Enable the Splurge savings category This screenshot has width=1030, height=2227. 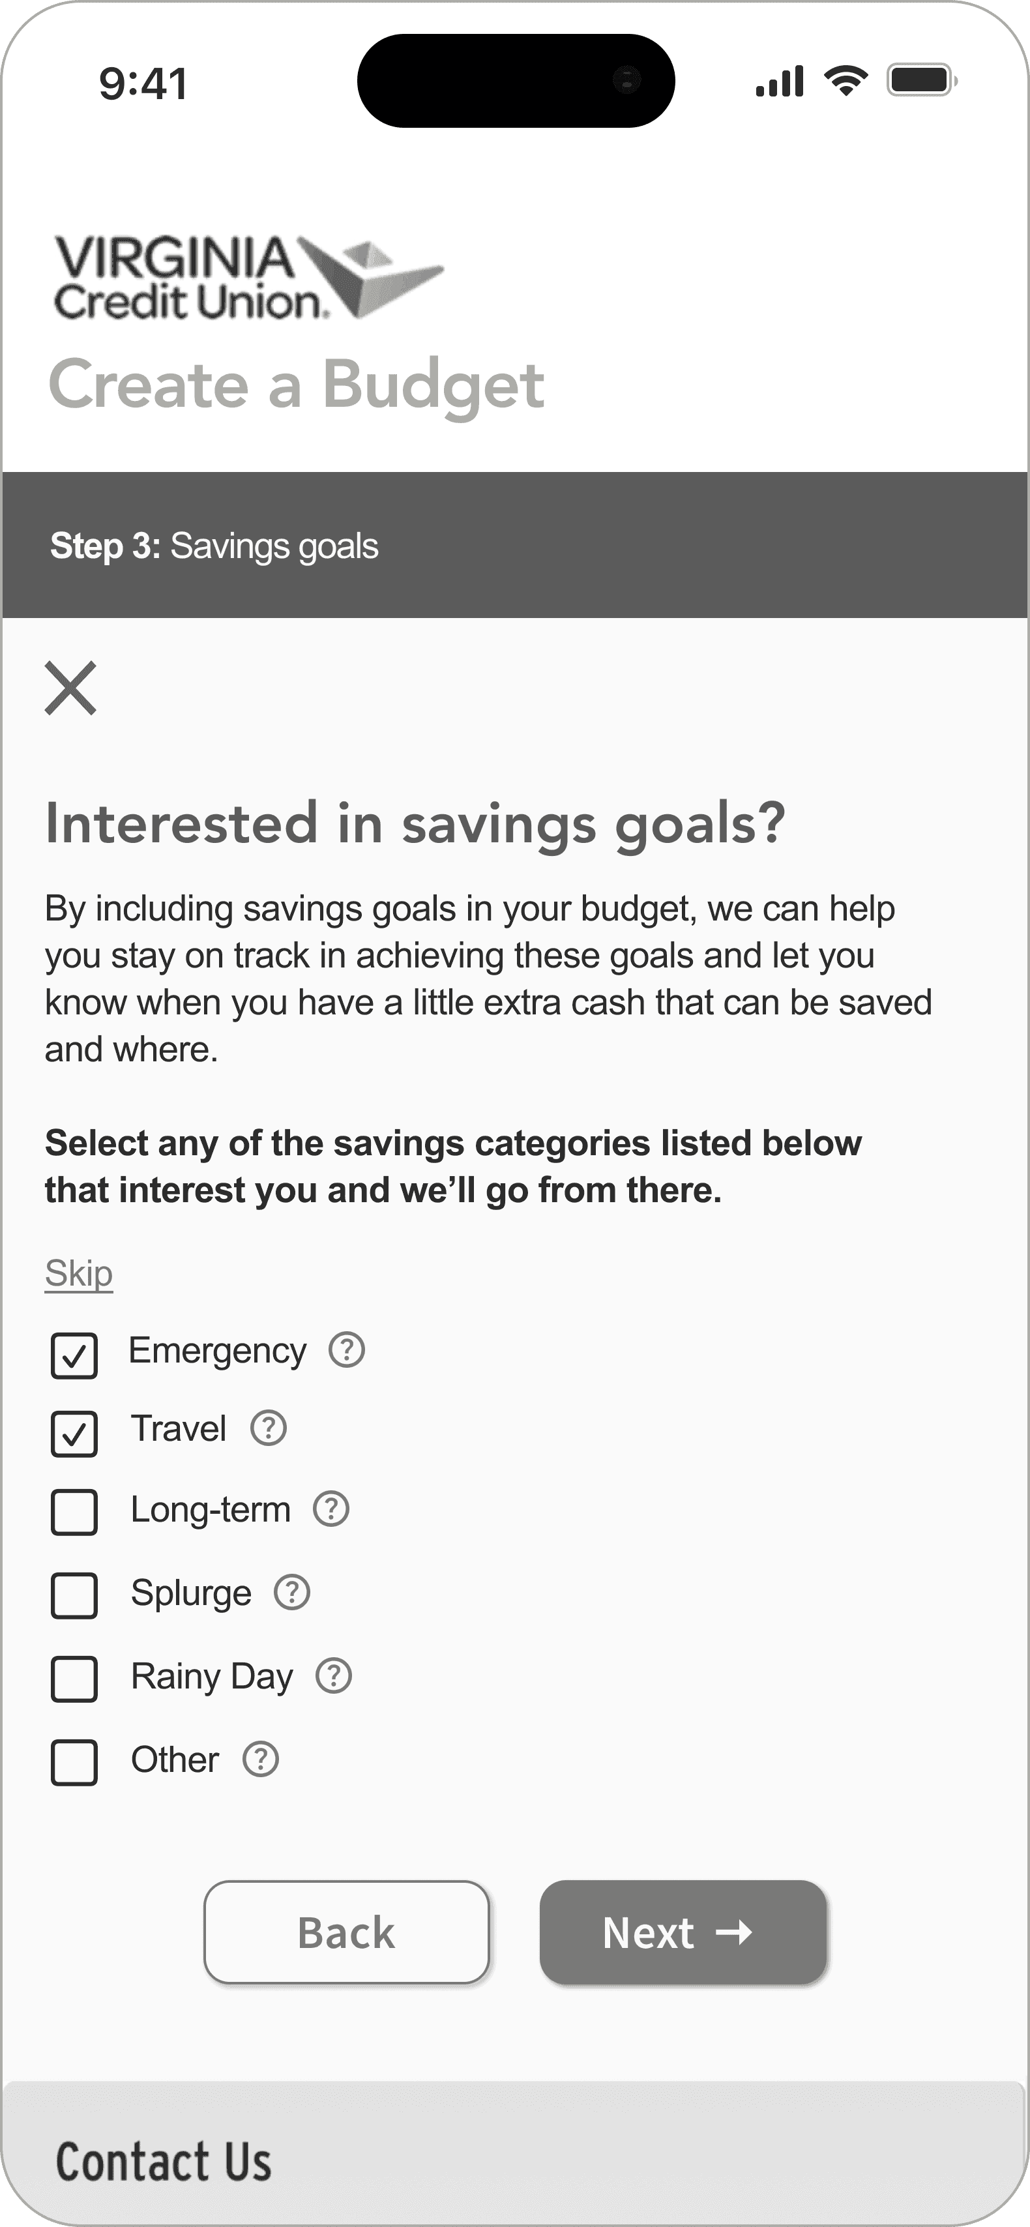74,1595
